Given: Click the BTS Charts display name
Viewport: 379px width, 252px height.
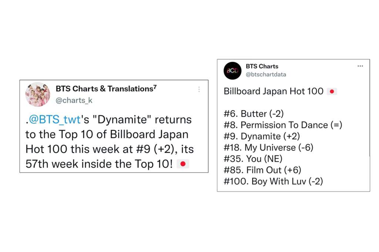Looking at the screenshot, I should [262, 66].
